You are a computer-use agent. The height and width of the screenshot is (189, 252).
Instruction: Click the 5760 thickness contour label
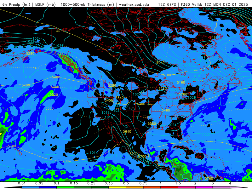point(209,178)
